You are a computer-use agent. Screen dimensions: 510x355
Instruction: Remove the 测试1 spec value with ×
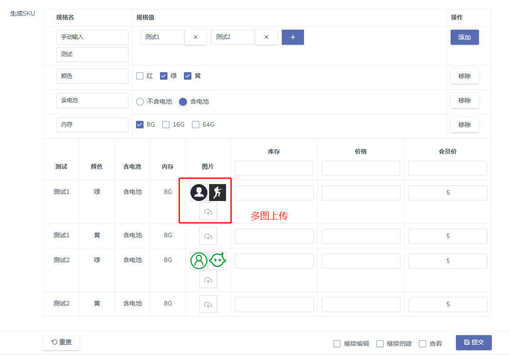click(195, 37)
